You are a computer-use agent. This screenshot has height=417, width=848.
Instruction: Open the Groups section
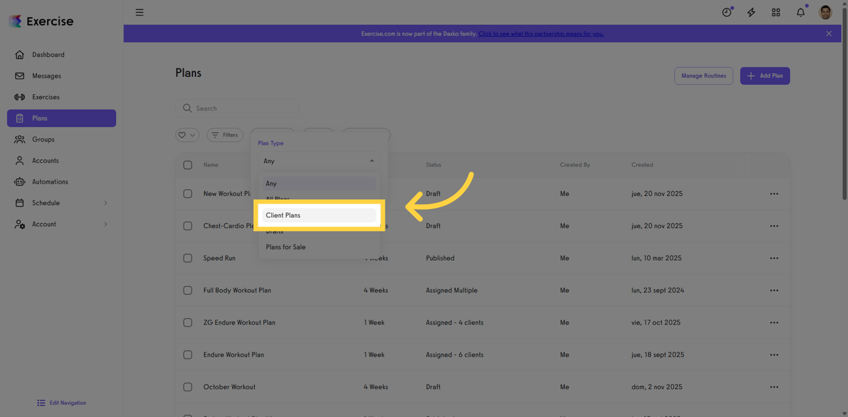[43, 139]
